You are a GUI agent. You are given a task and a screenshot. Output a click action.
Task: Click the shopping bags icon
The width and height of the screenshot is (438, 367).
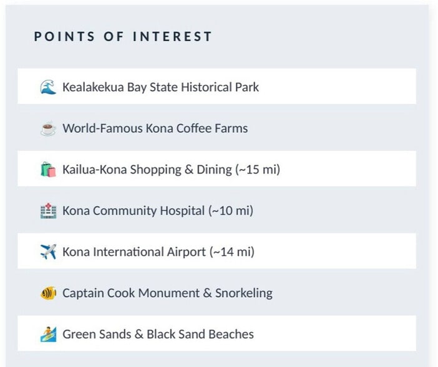click(48, 169)
